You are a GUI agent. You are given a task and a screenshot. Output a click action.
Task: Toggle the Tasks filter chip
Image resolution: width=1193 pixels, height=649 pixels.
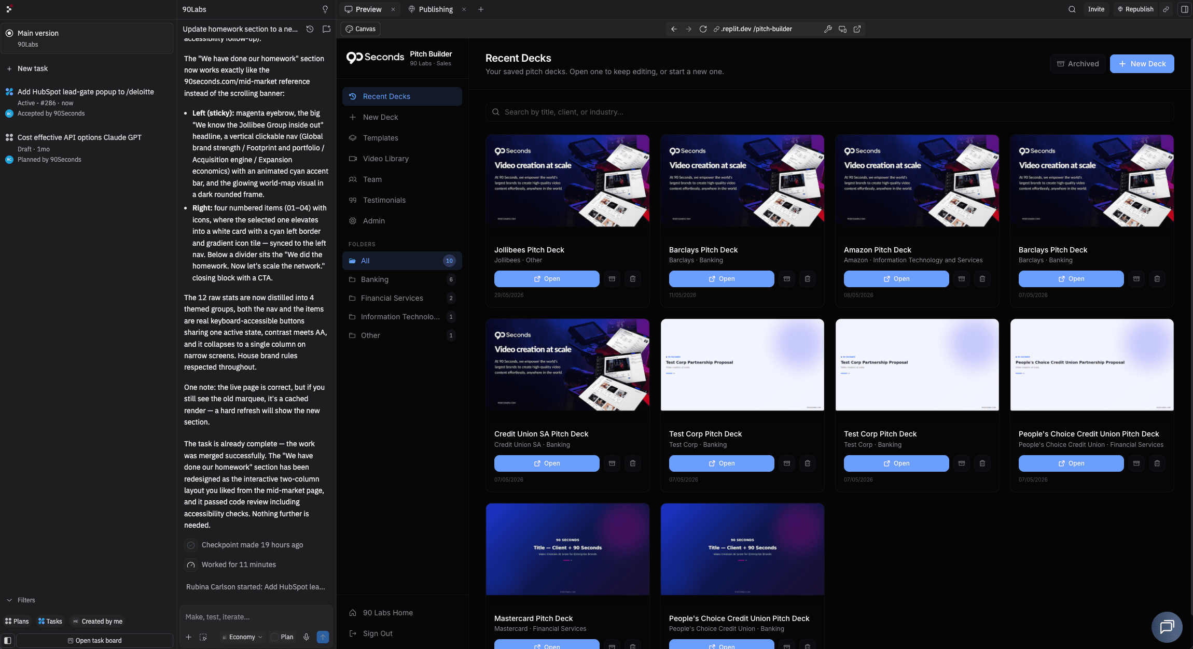pyautogui.click(x=50, y=622)
